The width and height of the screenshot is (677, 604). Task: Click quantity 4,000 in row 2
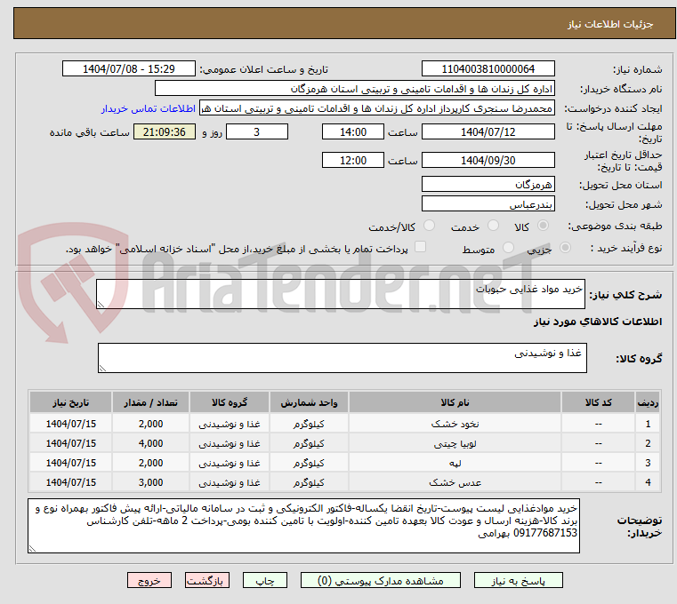click(x=150, y=443)
